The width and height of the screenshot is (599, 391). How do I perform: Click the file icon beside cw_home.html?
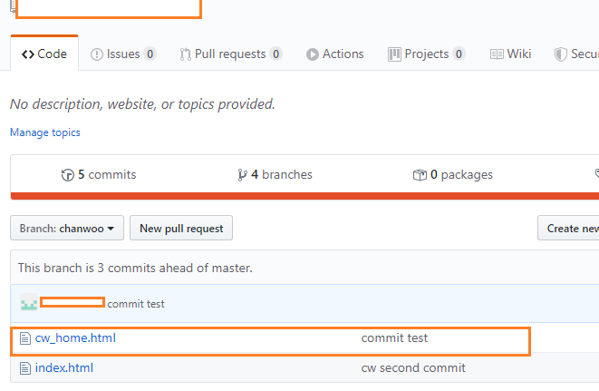25,338
